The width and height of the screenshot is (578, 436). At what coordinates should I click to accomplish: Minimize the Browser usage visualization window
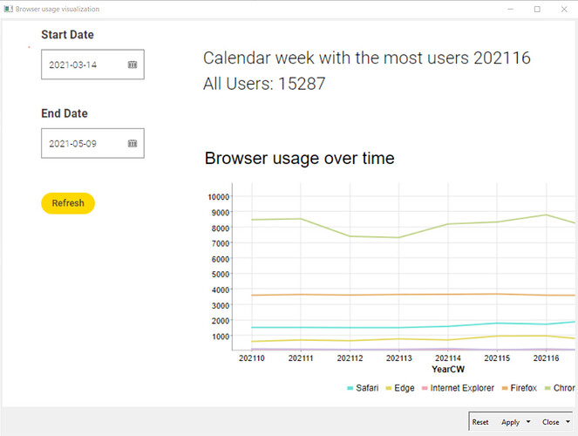[511, 10]
